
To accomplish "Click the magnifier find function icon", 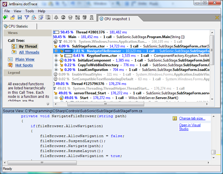I will click(x=34, y=17).
